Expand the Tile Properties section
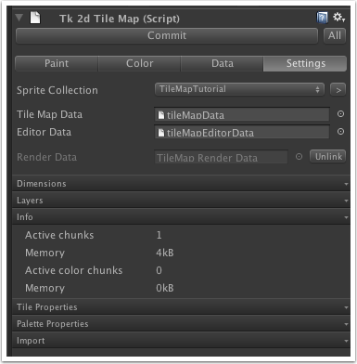 click(182, 307)
